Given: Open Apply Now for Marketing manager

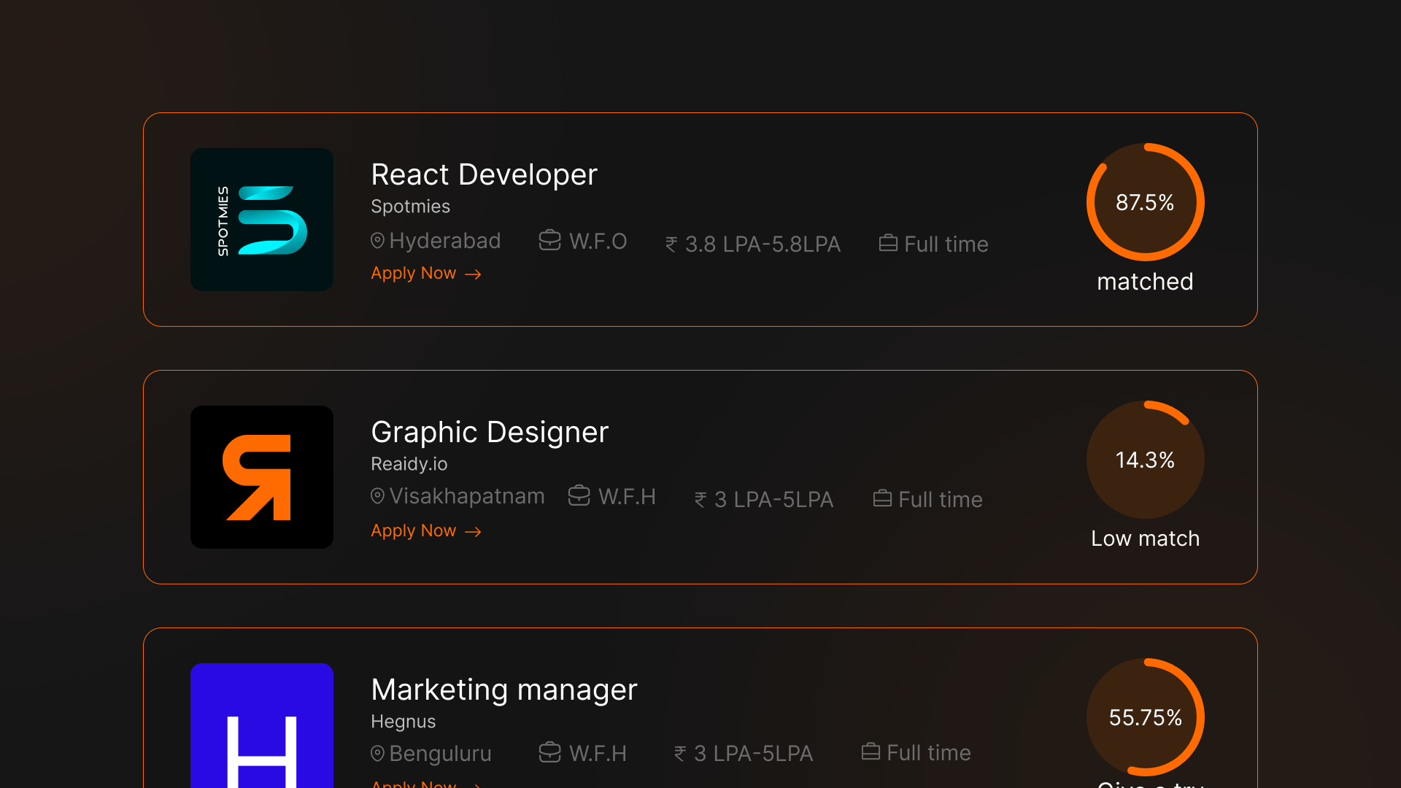Looking at the screenshot, I should point(413,784).
